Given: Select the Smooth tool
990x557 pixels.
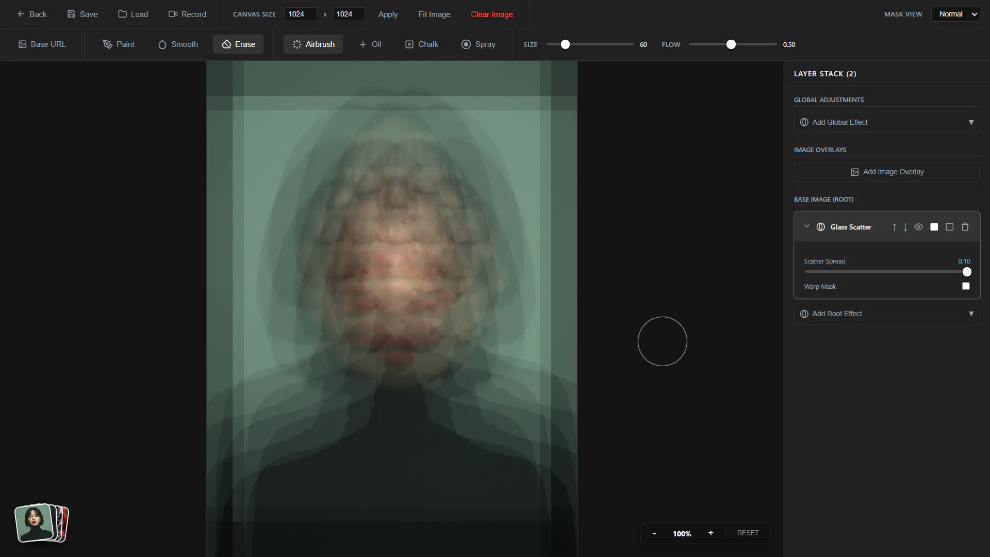Looking at the screenshot, I should [x=178, y=44].
